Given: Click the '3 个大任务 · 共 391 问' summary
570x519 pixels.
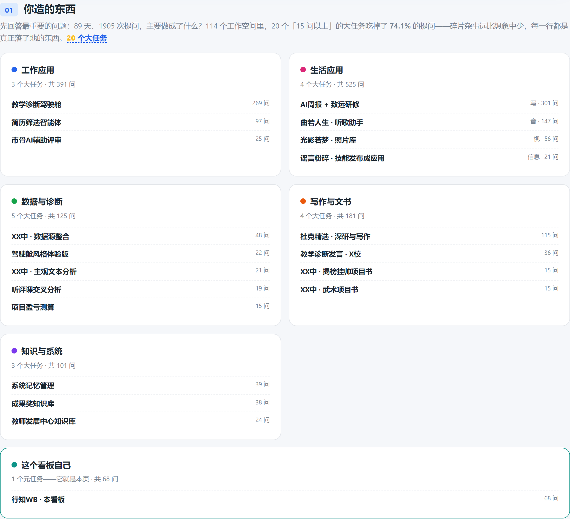Looking at the screenshot, I should (x=44, y=84).
